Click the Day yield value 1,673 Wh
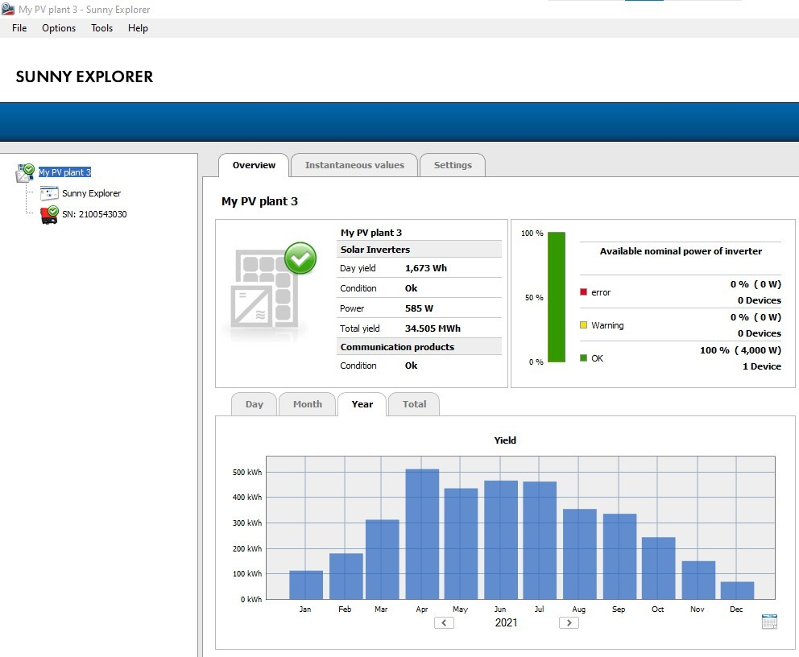 click(426, 268)
